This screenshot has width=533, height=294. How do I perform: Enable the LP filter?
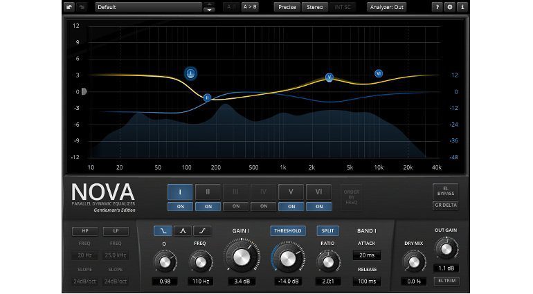116,231
